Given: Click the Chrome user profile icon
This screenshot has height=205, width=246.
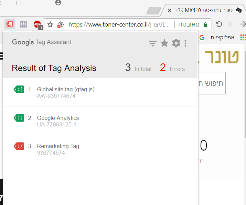Looking at the screenshot, I should click(x=58, y=2).
